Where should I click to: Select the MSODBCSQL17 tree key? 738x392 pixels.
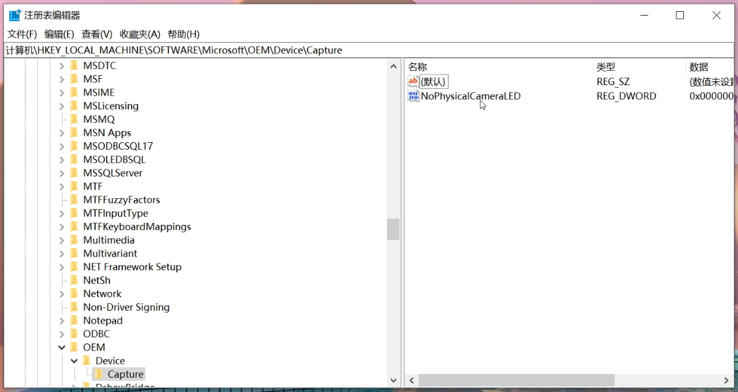(117, 147)
